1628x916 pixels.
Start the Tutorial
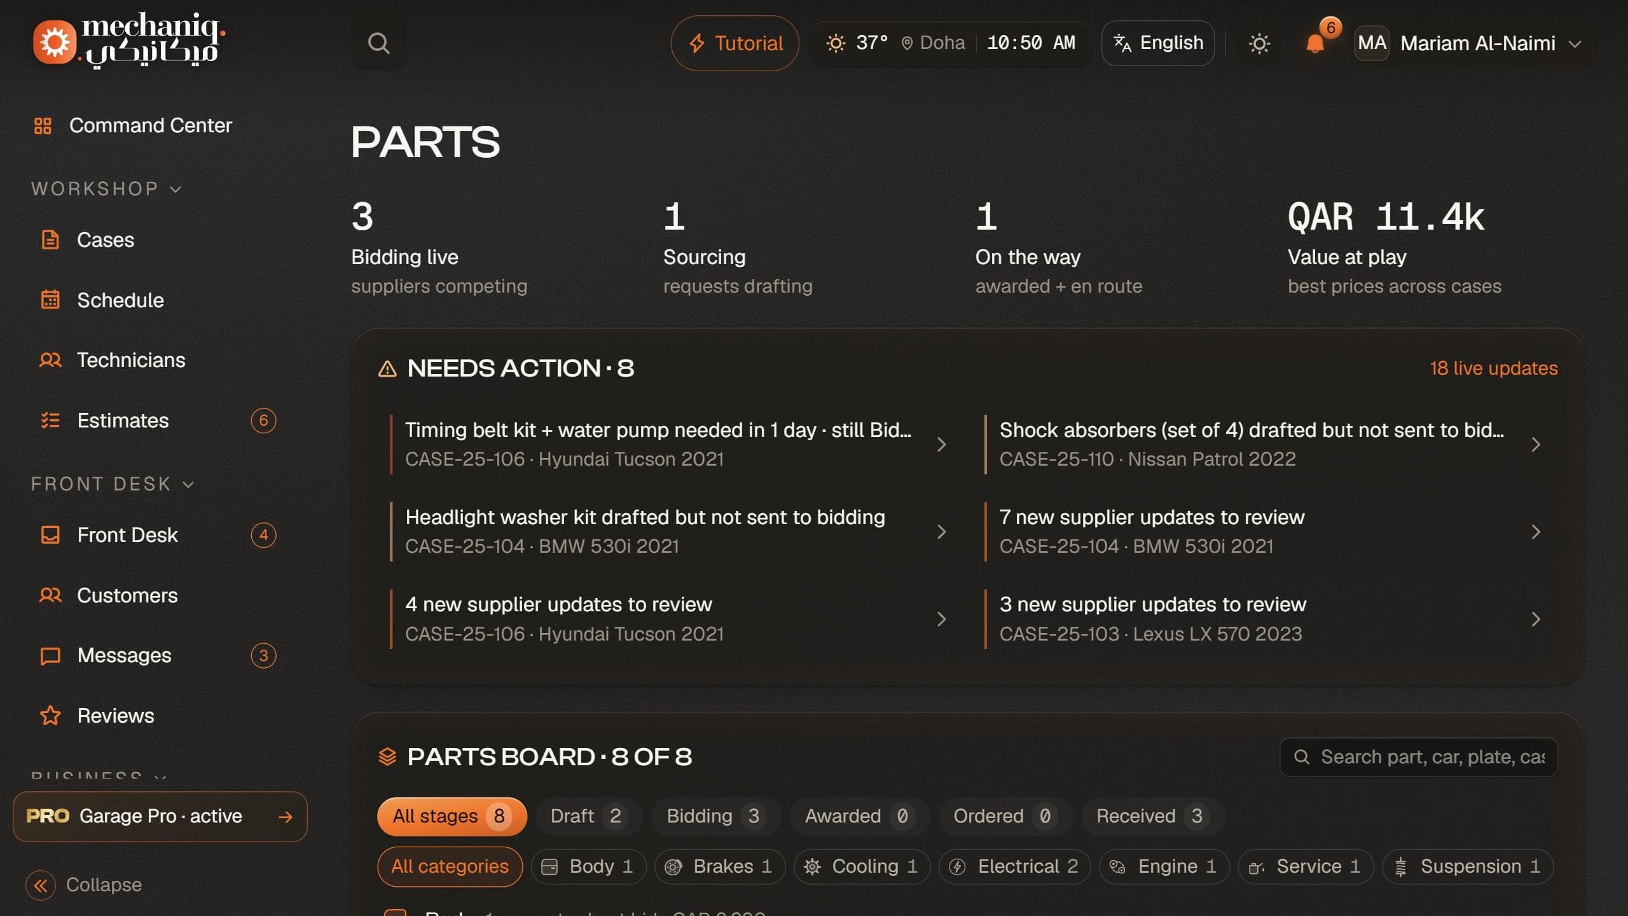[x=735, y=43]
